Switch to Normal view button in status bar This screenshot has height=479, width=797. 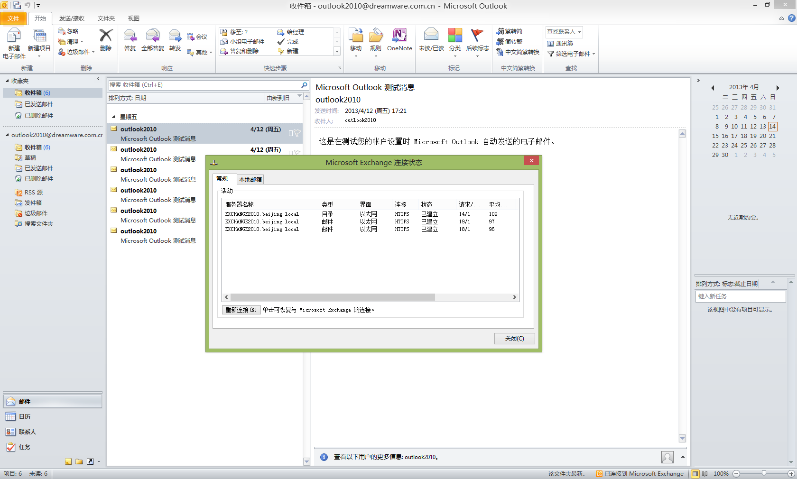pos(695,474)
